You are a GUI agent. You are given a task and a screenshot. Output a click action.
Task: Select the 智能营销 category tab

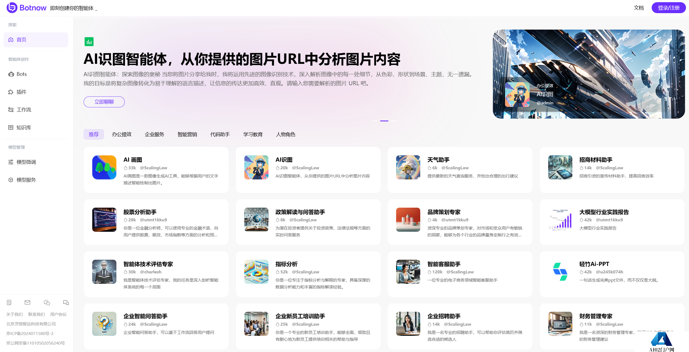pyautogui.click(x=187, y=134)
